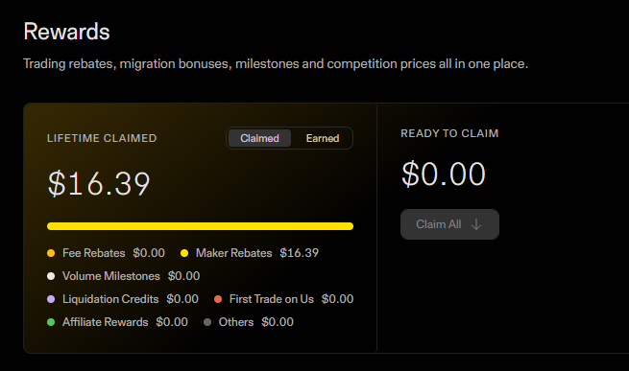
Task: Click the Claim All button
Action: click(x=449, y=224)
